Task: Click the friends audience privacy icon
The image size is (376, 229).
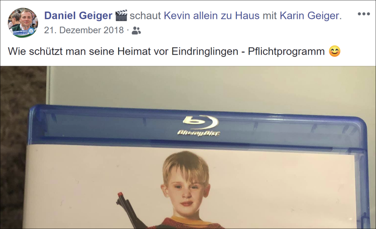Action: tap(136, 31)
